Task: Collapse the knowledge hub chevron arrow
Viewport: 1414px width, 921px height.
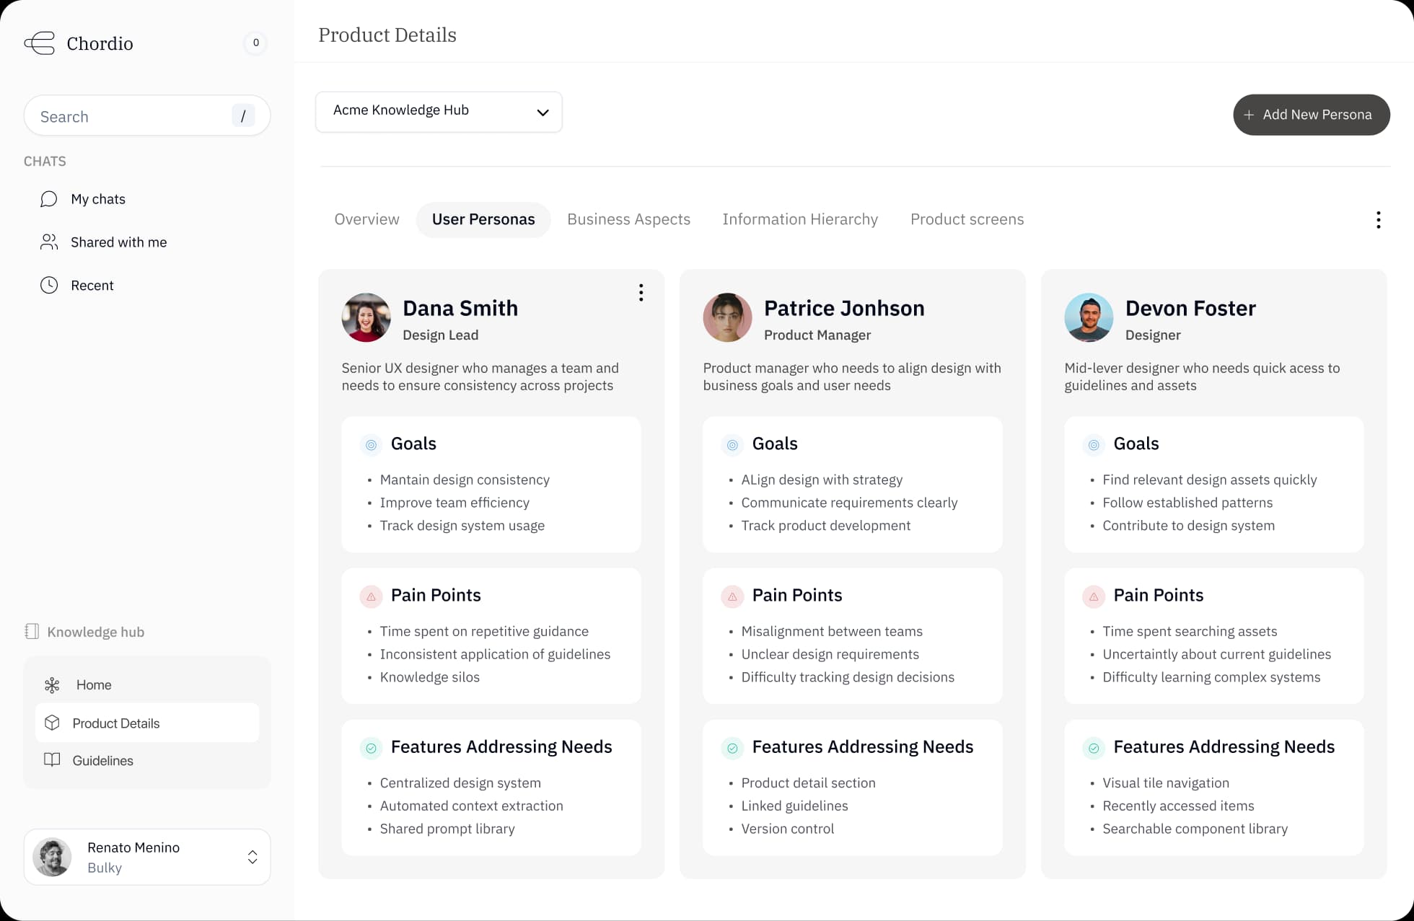Action: coord(543,113)
